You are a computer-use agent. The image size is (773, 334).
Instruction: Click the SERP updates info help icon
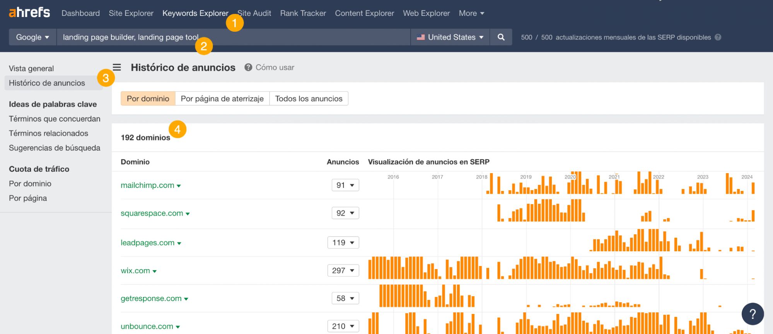tap(718, 37)
